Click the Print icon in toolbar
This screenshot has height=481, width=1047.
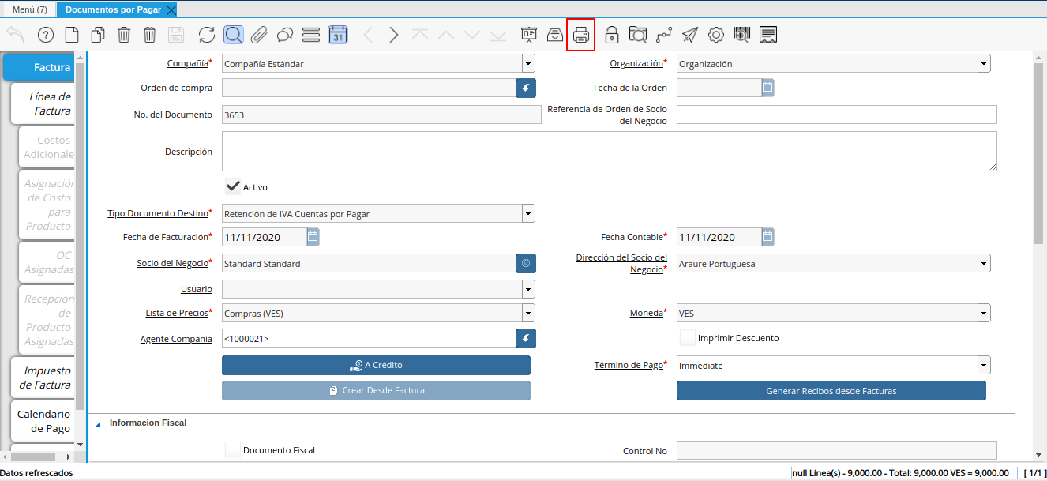click(x=580, y=35)
